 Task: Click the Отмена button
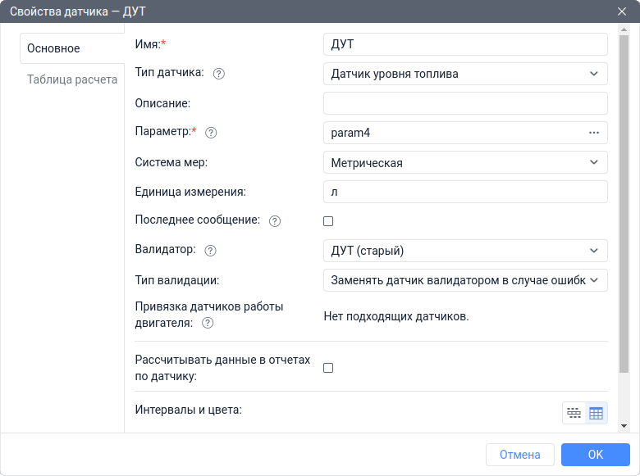click(520, 455)
